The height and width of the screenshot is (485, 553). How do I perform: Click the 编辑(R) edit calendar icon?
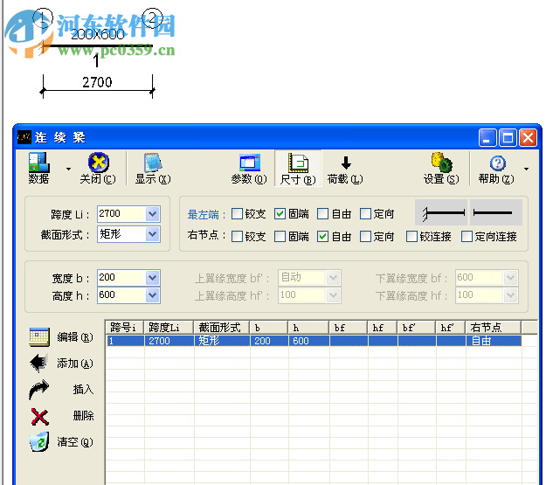tap(39, 336)
